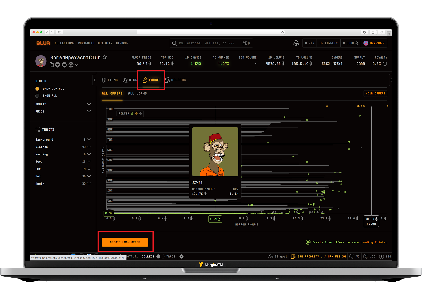Click the browser share icon
The image size is (422, 294).
pyautogui.click(x=373, y=32)
